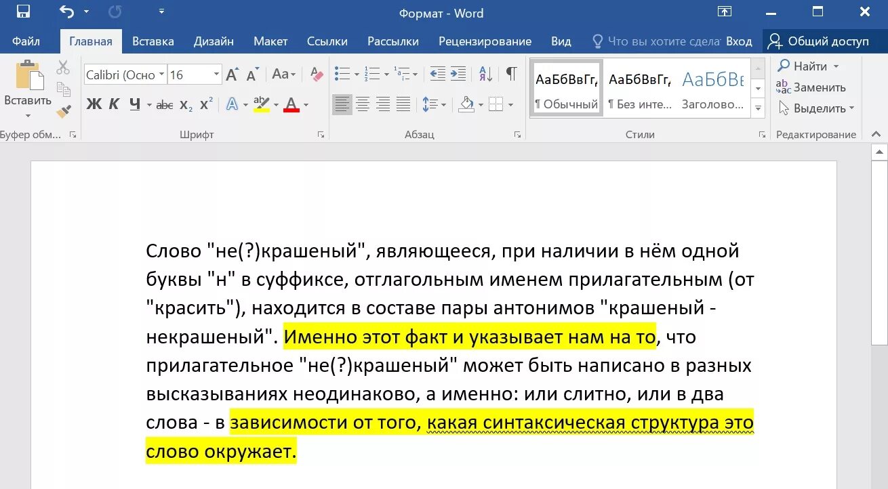Copy selection with the copy icon

[63, 89]
